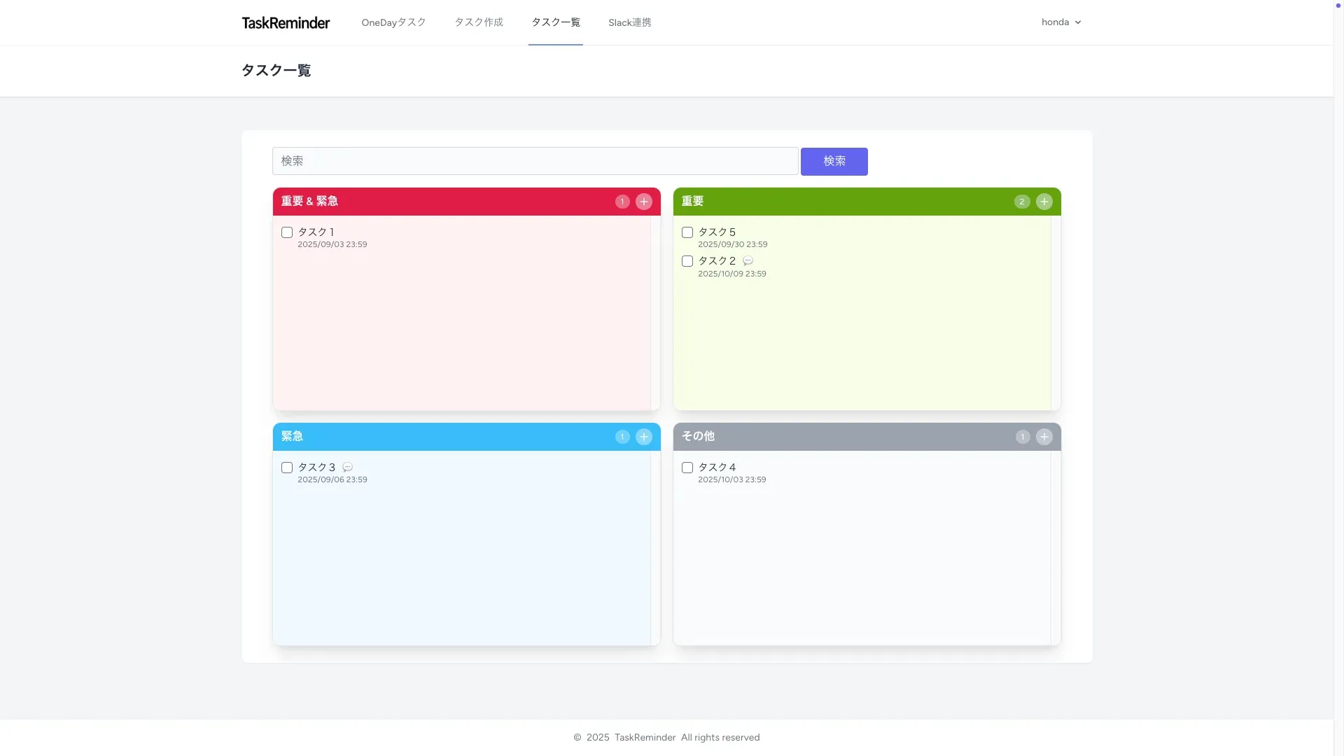Check the タスク１ checkbox
The image size is (1344, 756).
click(x=287, y=232)
